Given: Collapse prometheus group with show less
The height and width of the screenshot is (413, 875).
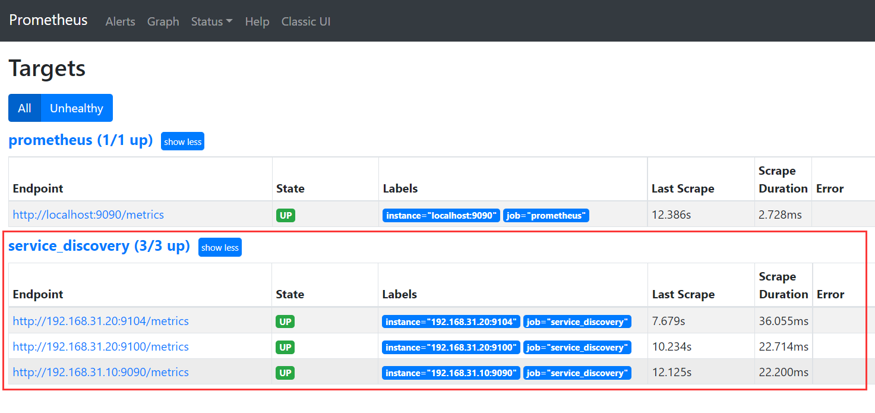Looking at the screenshot, I should 182,141.
